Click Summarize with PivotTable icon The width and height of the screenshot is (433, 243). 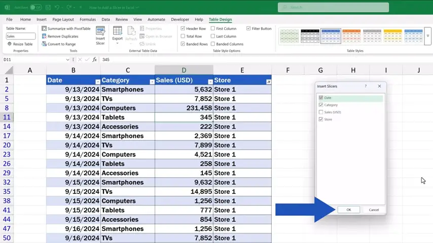[x=45, y=29]
